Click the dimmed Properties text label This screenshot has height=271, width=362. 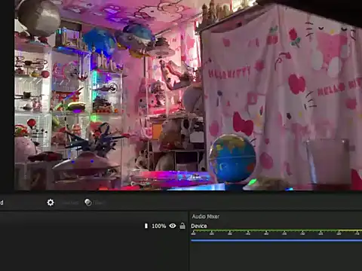click(x=70, y=202)
